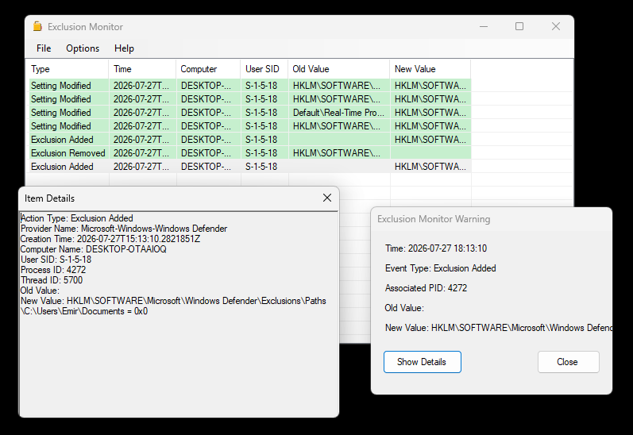Close the Item Details dialog
This screenshot has width=633, height=435.
(327, 198)
